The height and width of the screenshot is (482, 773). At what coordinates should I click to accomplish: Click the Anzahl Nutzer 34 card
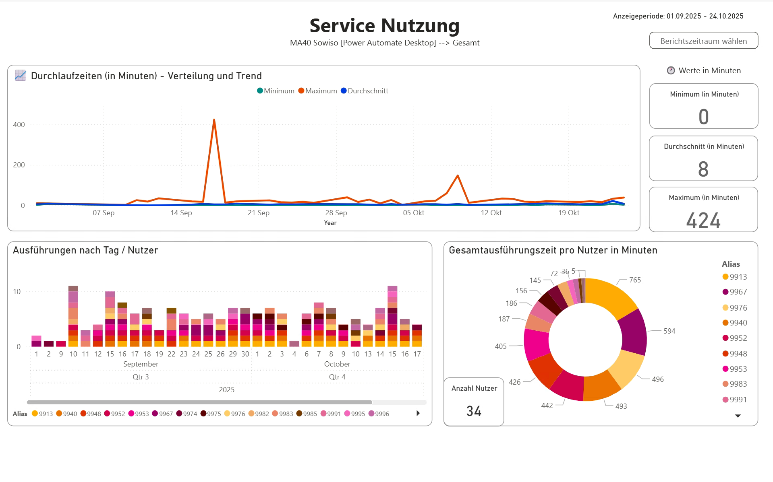click(x=474, y=401)
